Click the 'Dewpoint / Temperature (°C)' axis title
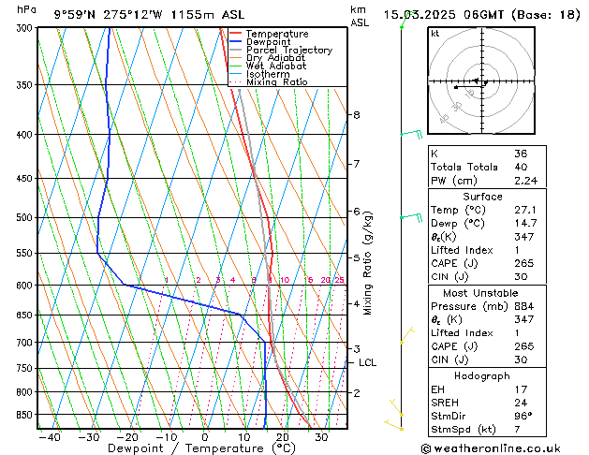Image resolution: width=589 pixels, height=455 pixels. pos(201,448)
